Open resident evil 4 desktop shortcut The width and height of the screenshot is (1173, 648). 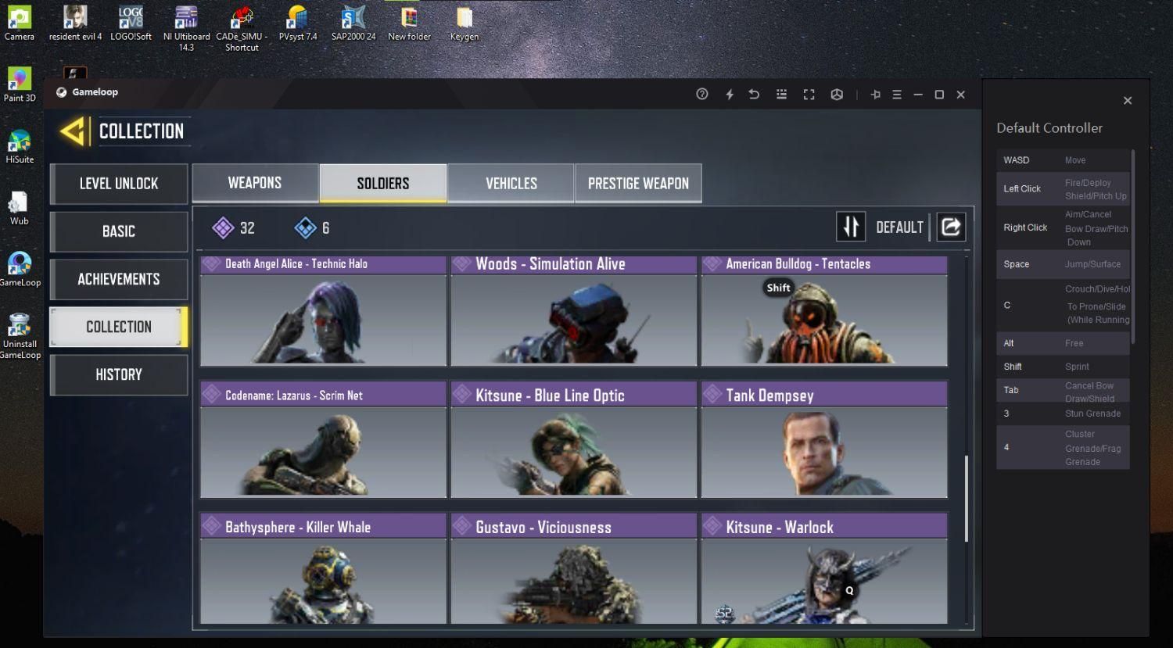75,23
